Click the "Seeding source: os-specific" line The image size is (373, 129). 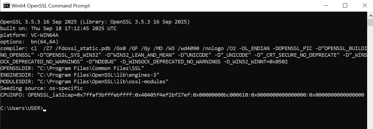pos(42,88)
